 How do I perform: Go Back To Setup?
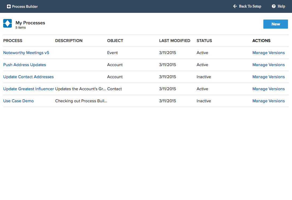(x=250, y=6)
